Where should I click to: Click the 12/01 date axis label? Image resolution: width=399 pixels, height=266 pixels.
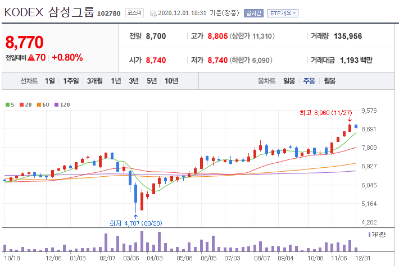coord(363,258)
